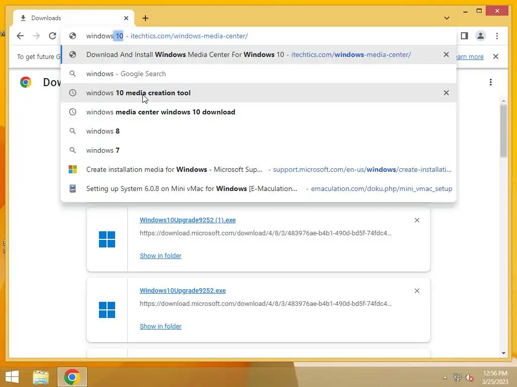Click the Windows Start button
The width and height of the screenshot is (517, 387).
[x=12, y=377]
